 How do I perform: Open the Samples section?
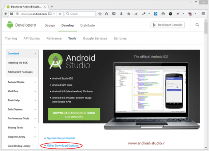[120, 38]
